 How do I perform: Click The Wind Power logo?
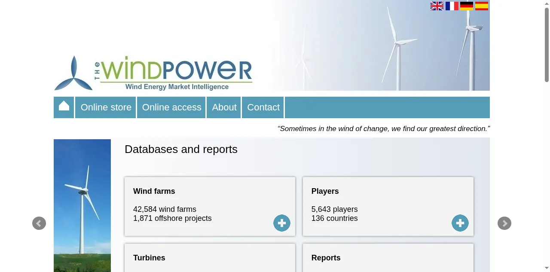pos(153,73)
